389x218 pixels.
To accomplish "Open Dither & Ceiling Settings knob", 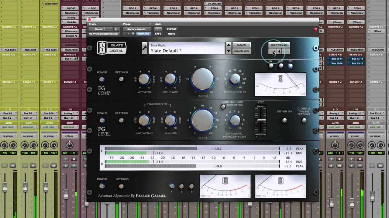I will tap(304, 120).
